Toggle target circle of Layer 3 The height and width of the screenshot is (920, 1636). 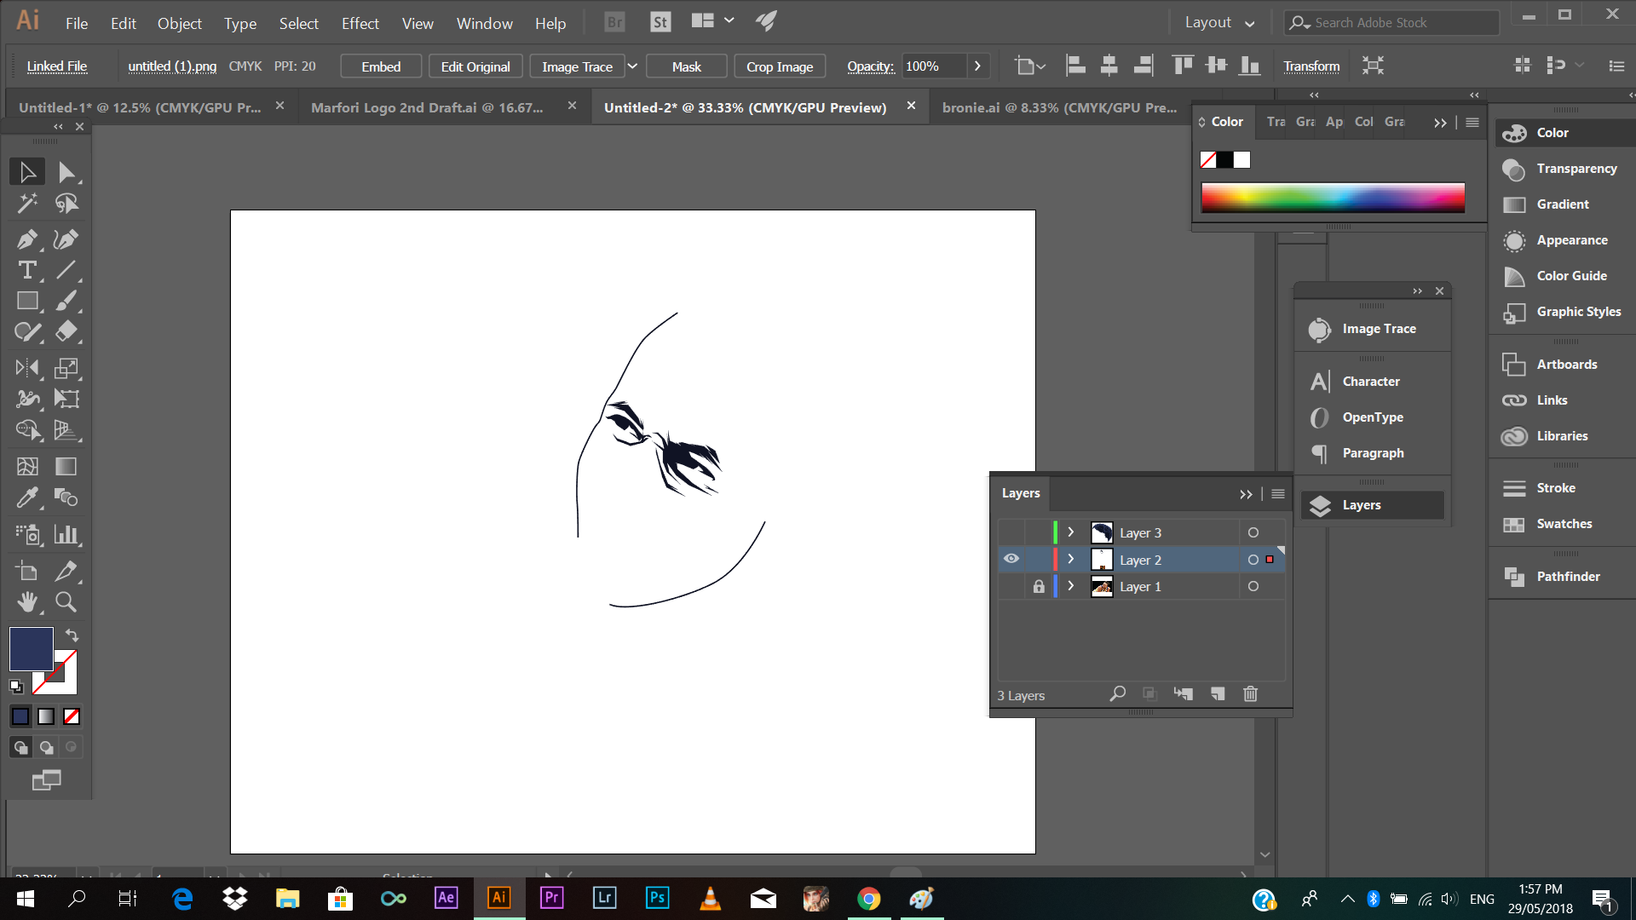1253,532
